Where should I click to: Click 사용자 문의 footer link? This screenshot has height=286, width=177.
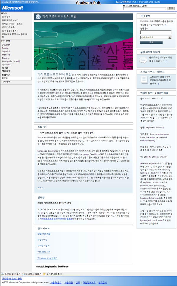[56, 282]
